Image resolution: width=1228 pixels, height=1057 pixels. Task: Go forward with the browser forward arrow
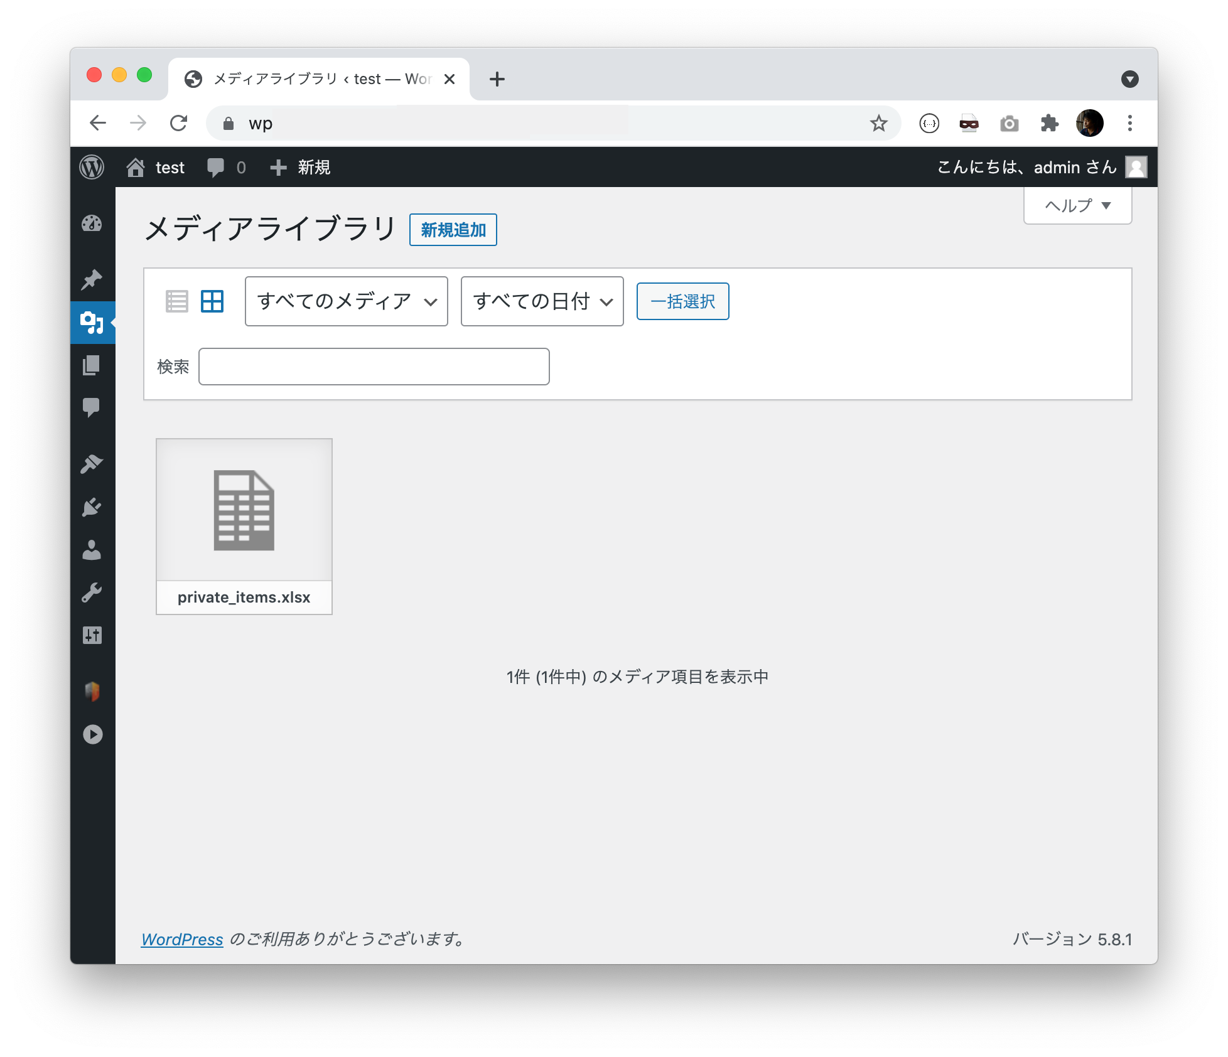pyautogui.click(x=138, y=123)
